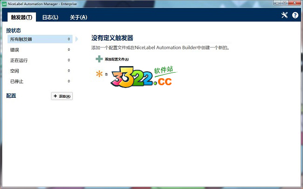Maximize the Automation Manager window
Screen dimensions: 303x189
click(x=284, y=3)
